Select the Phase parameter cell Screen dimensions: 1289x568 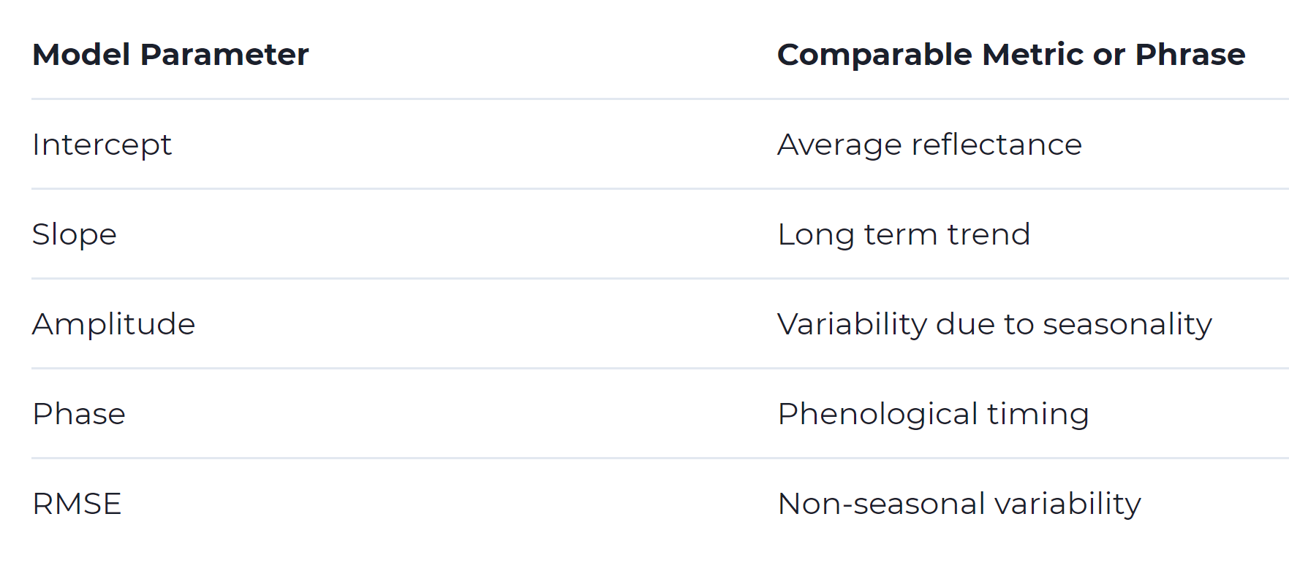79,414
